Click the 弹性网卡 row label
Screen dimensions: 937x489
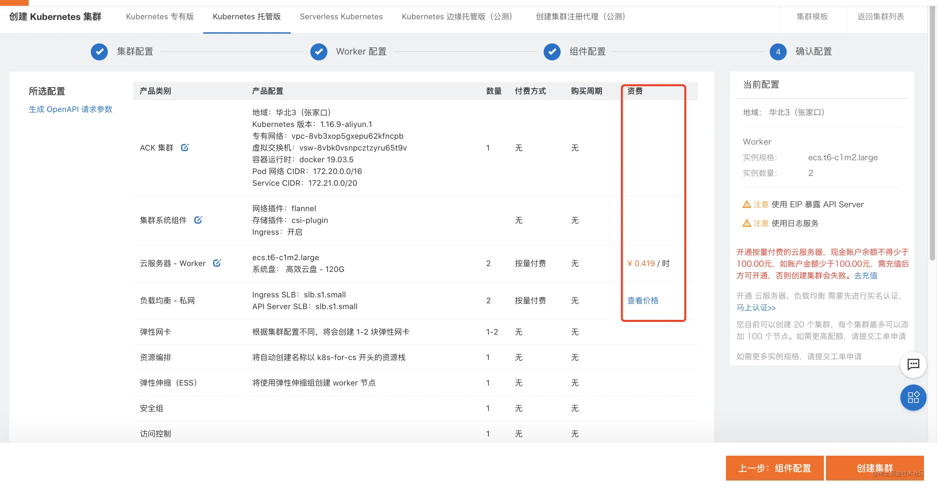pos(155,332)
